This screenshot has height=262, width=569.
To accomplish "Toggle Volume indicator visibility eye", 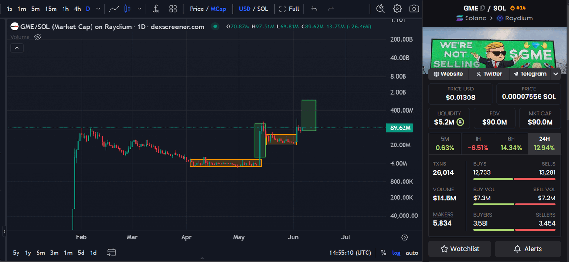I will coord(38,36).
